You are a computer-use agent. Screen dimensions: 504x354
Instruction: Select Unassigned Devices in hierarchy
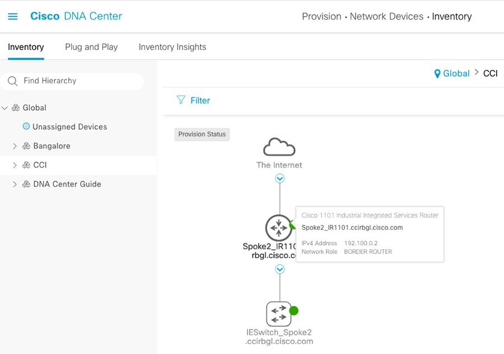70,127
